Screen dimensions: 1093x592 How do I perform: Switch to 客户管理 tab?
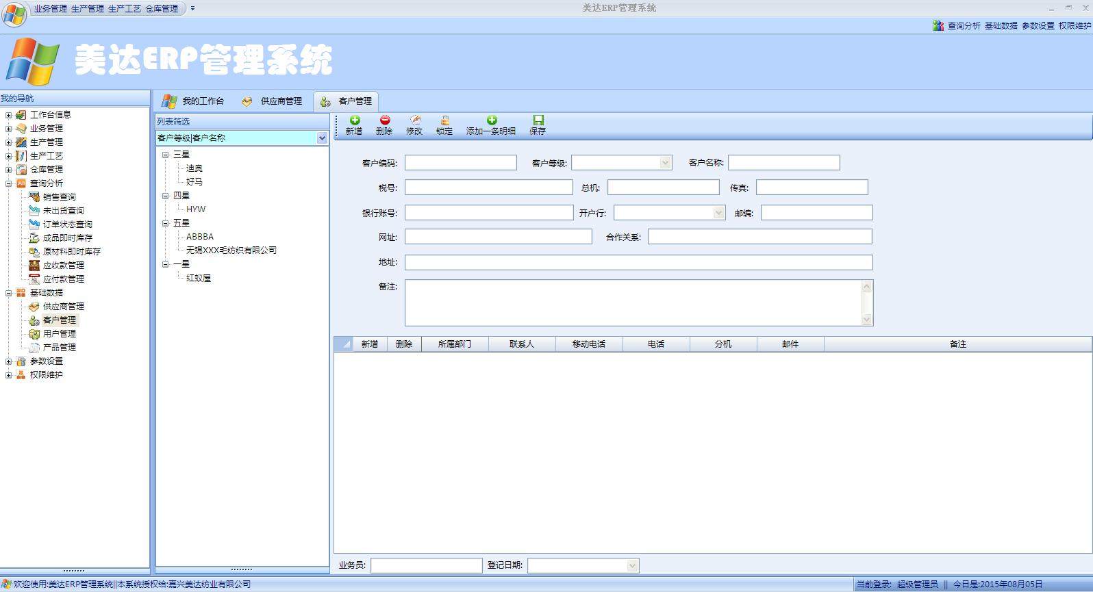tap(347, 101)
